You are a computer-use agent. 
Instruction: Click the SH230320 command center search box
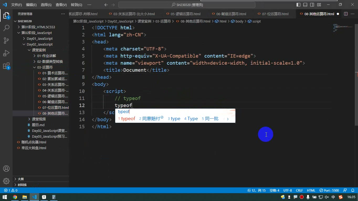coord(187,5)
